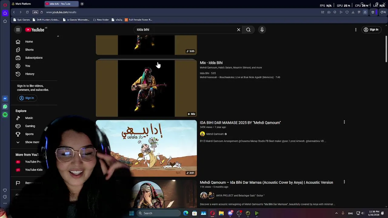Click the magnifier search button
The width and height of the screenshot is (388, 218).
point(248,30)
